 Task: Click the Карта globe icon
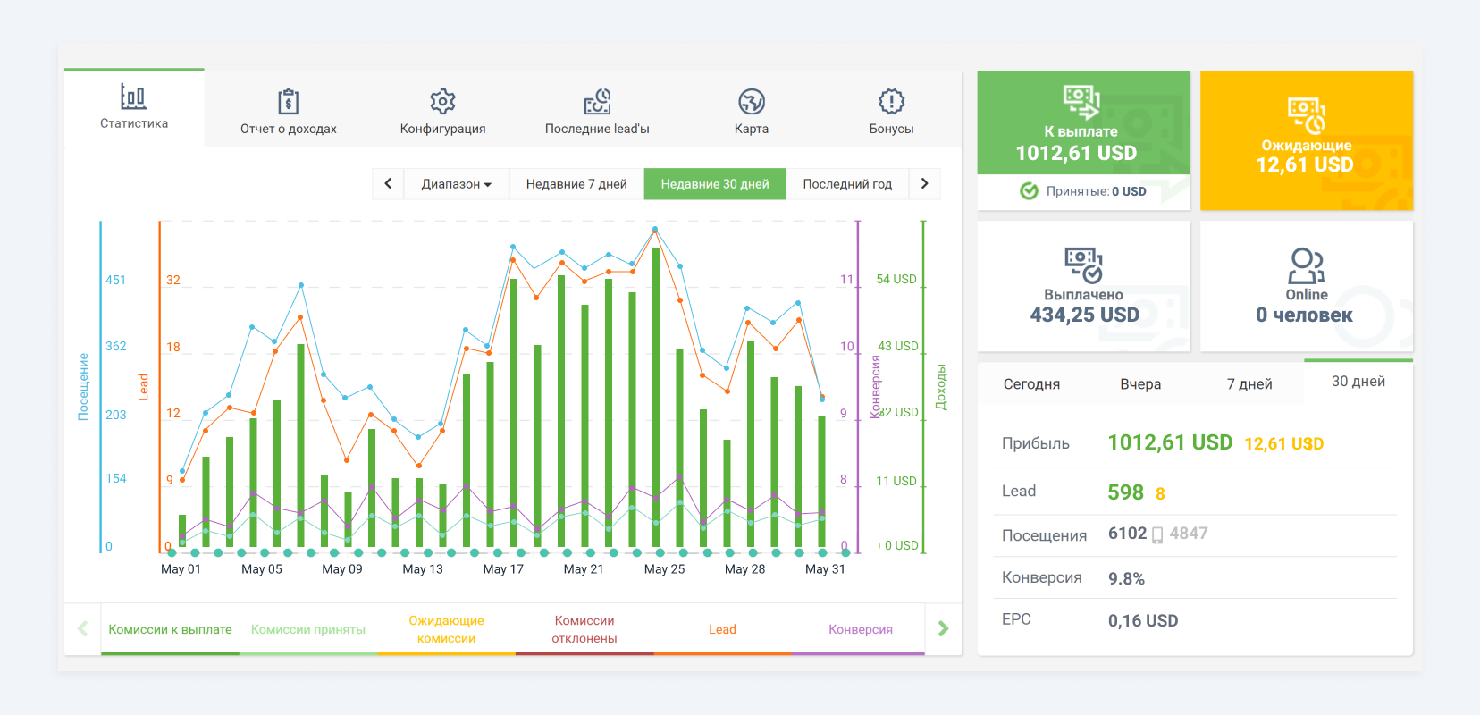(752, 101)
